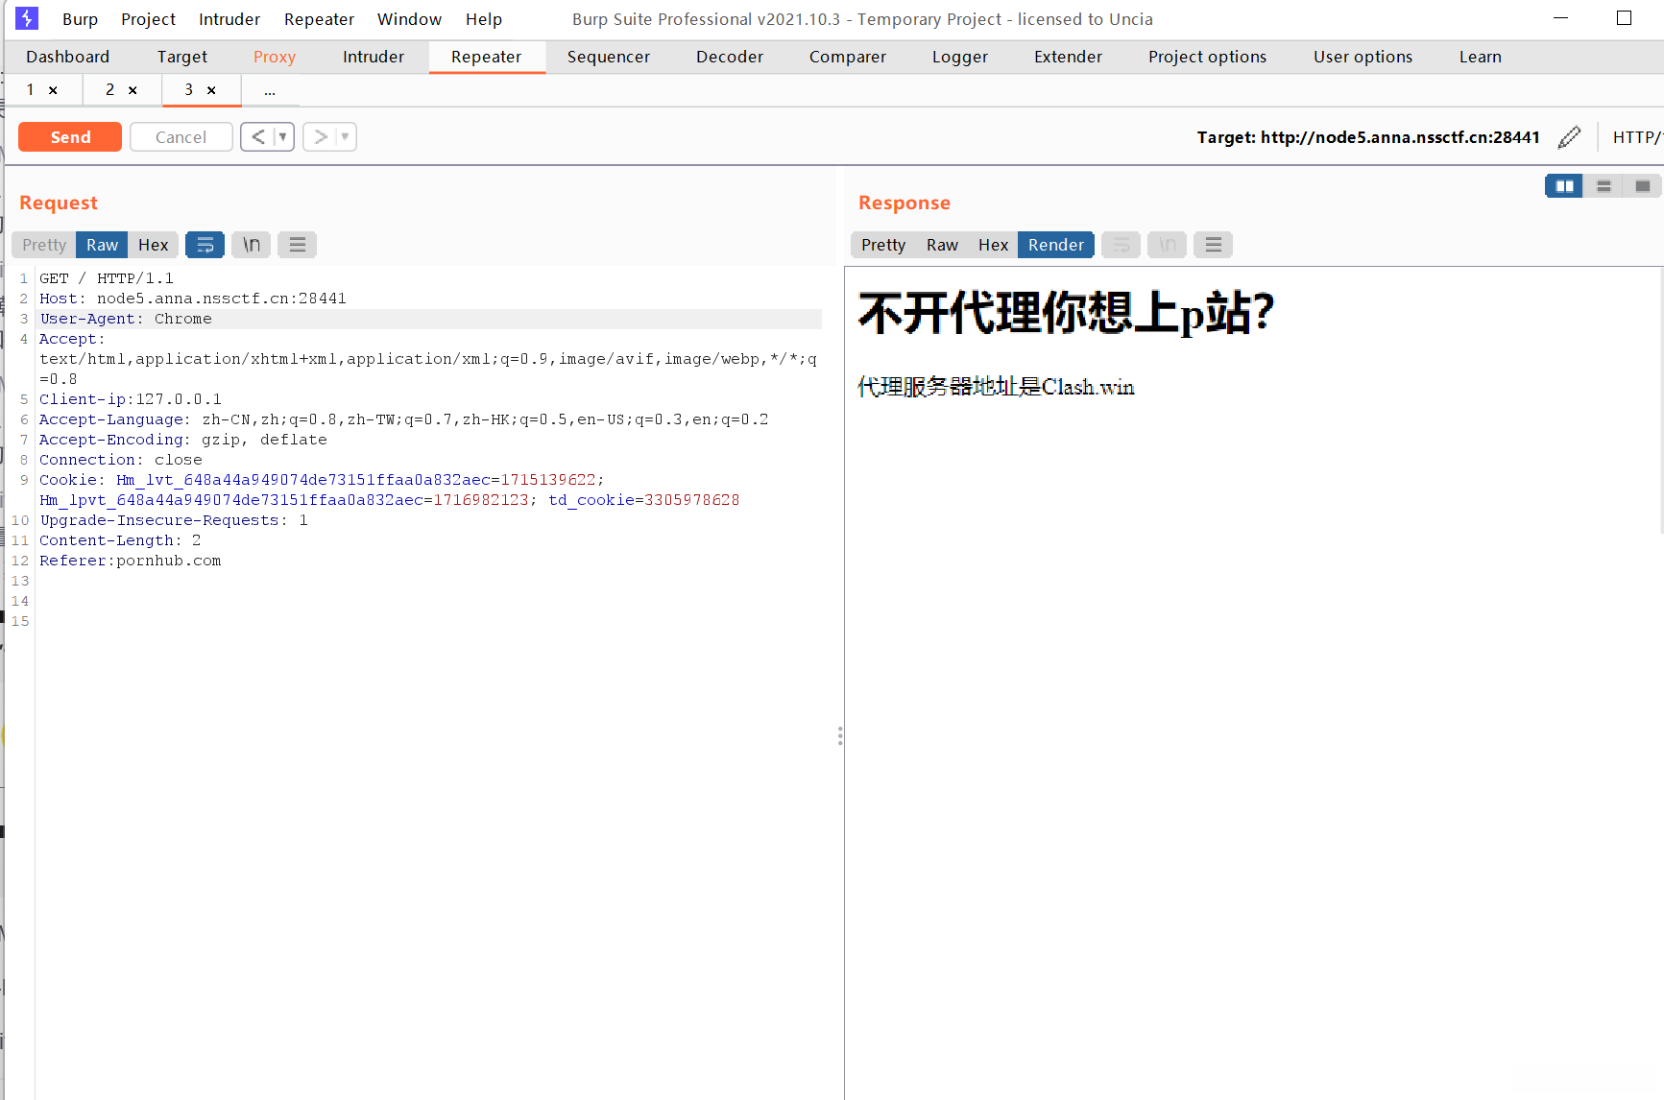
Task: Open the Project menu
Action: pos(148,19)
